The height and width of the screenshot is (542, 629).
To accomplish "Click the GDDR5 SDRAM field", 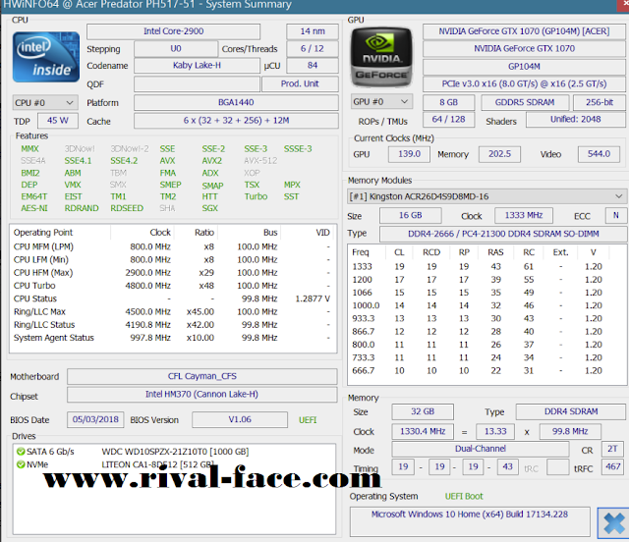I will coord(525,102).
